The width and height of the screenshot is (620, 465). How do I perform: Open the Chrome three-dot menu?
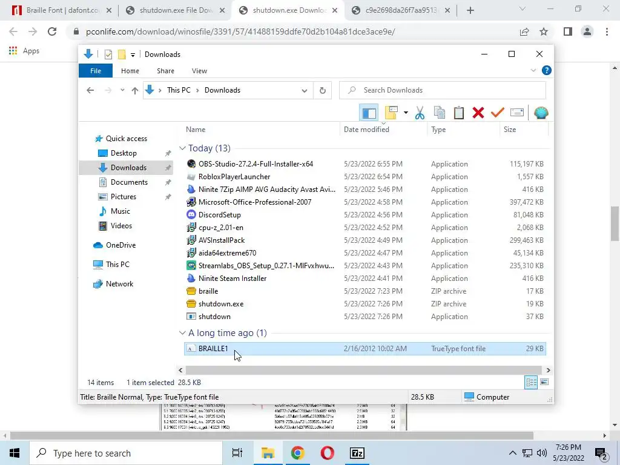coord(607,31)
